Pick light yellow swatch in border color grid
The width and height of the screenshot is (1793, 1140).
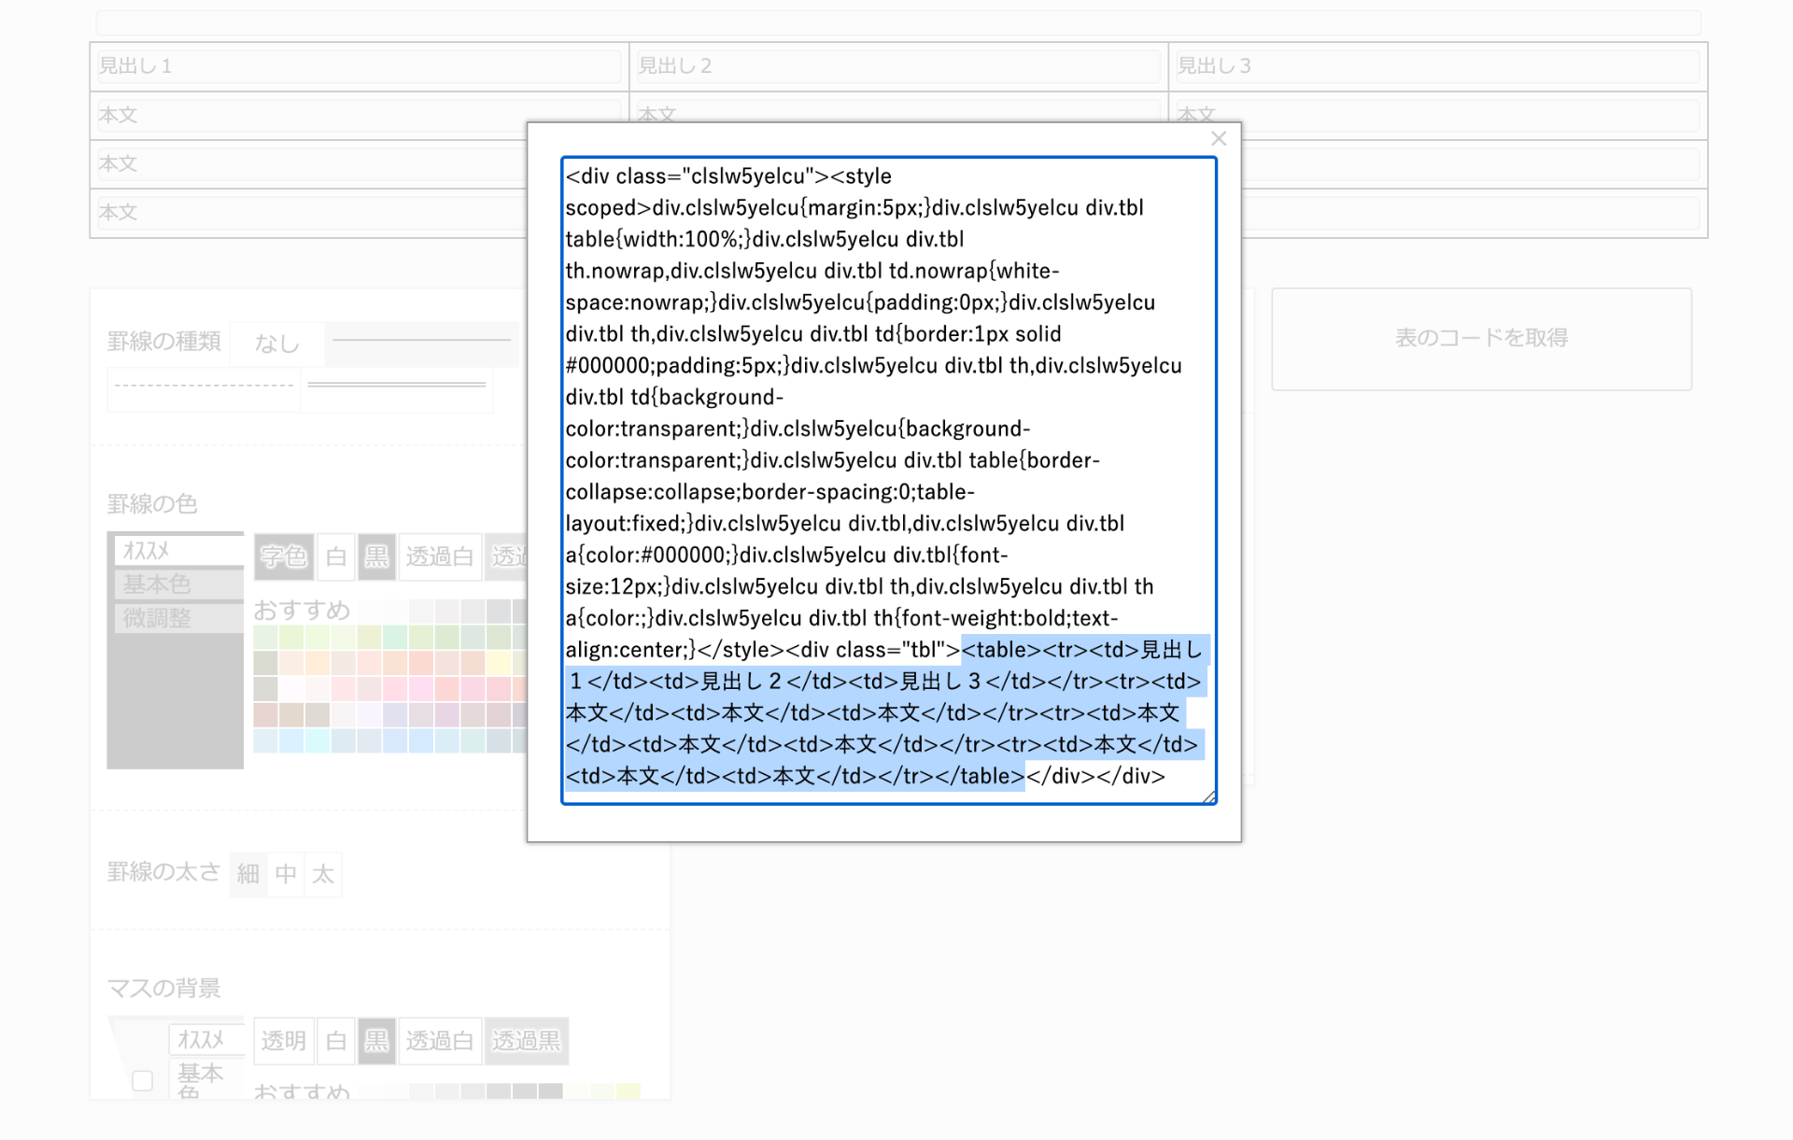pos(499,663)
